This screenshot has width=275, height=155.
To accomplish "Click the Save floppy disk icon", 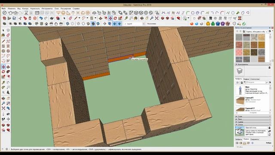I will coord(14,18).
